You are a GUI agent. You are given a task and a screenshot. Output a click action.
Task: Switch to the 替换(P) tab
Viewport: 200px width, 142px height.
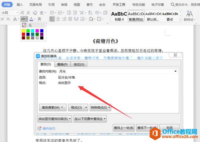(x=62, y=64)
